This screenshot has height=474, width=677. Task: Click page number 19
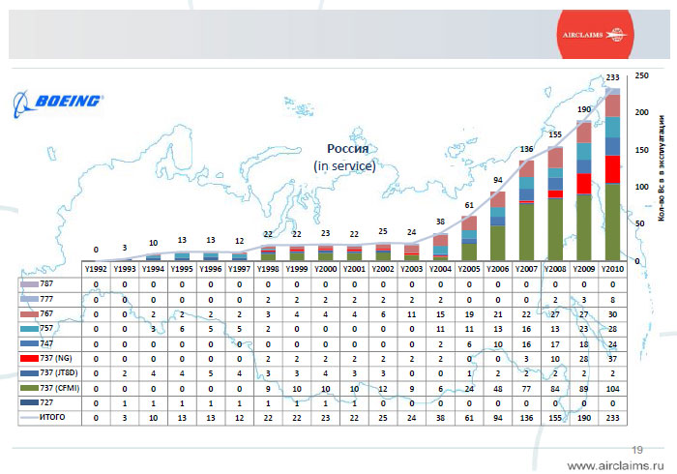pyautogui.click(x=637, y=450)
